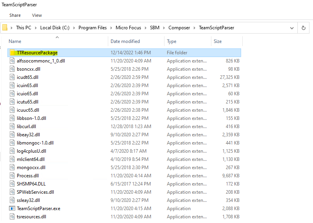This screenshot has height=223, width=313.
Task: Expand the chevron after Local Disk (C:)
Action: (x=74, y=28)
